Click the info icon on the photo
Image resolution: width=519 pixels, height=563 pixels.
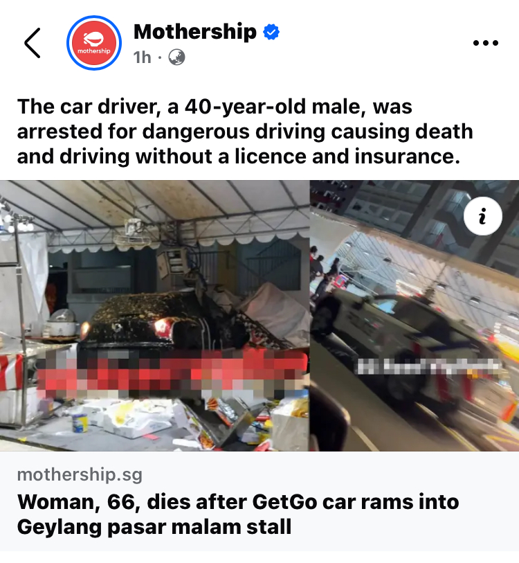pos(483,216)
